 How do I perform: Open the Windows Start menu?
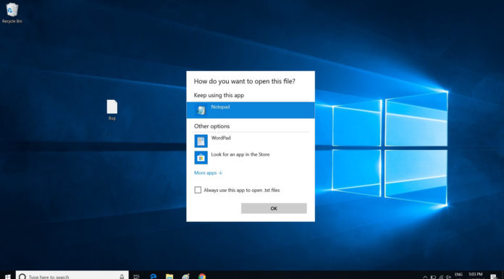tap(7, 276)
